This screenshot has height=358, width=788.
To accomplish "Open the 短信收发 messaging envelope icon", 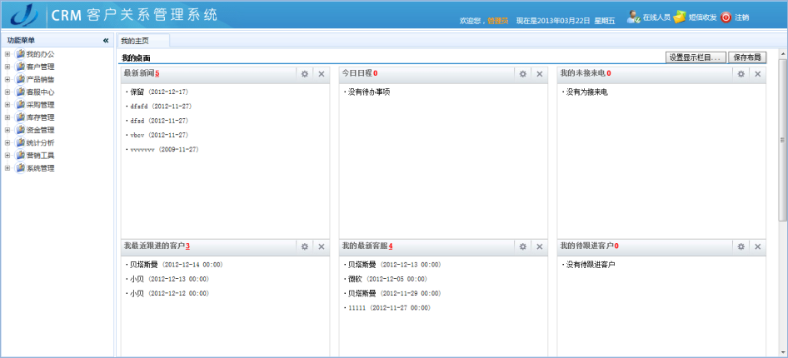I will (680, 17).
